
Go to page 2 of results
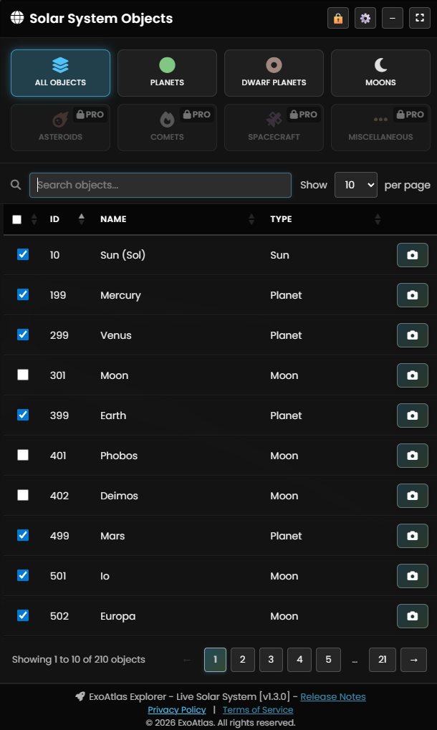(242, 660)
